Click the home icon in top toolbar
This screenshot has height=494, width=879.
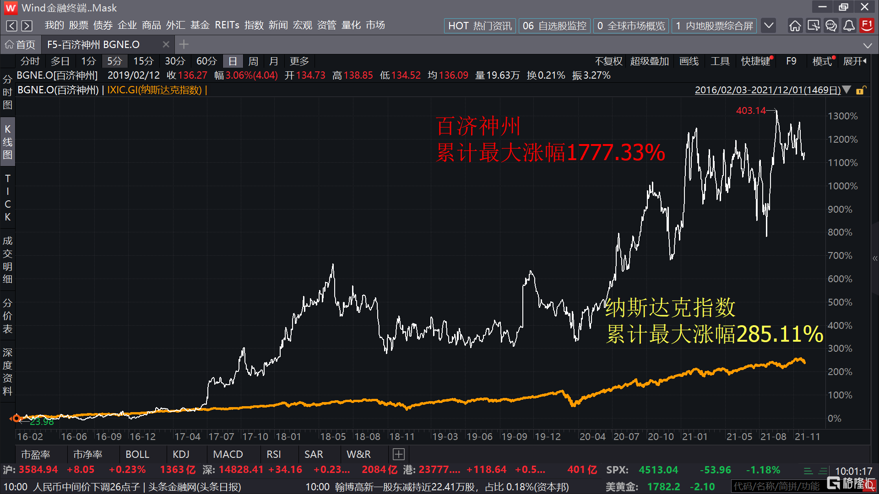(795, 26)
